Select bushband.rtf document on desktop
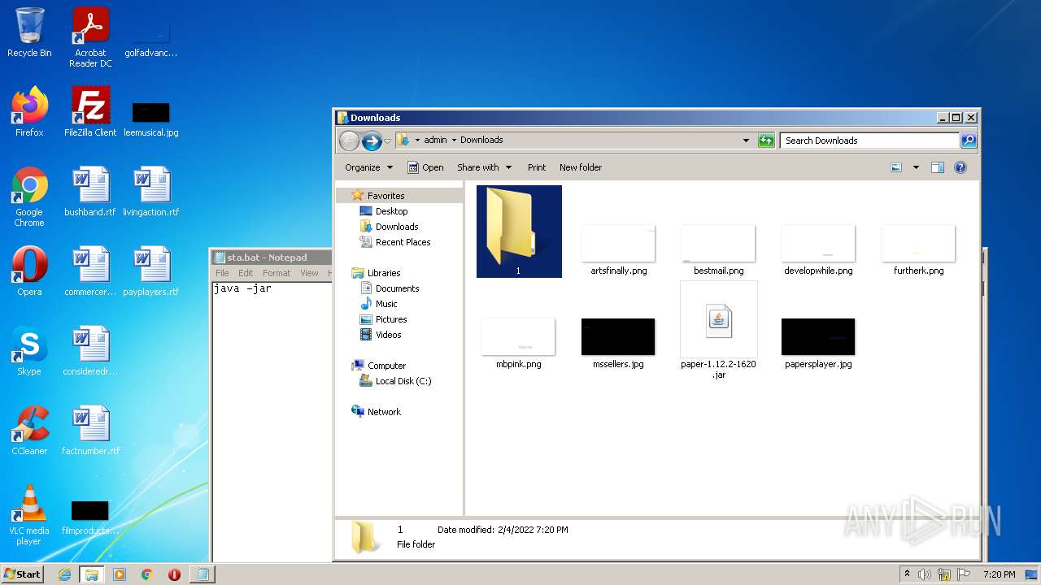Image resolution: width=1041 pixels, height=585 pixels. [x=90, y=192]
